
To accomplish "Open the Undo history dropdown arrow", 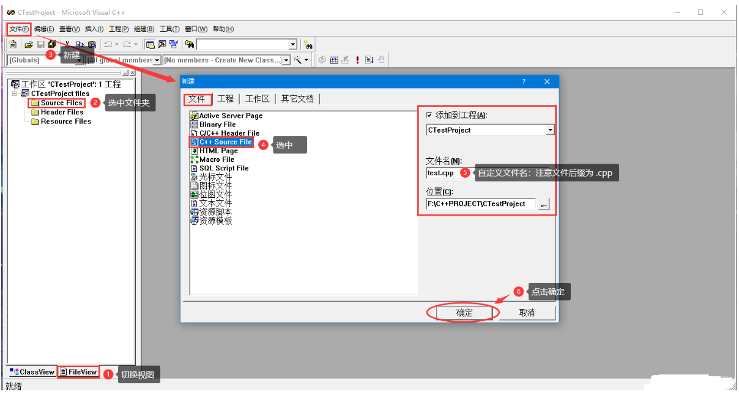I will [x=116, y=44].
